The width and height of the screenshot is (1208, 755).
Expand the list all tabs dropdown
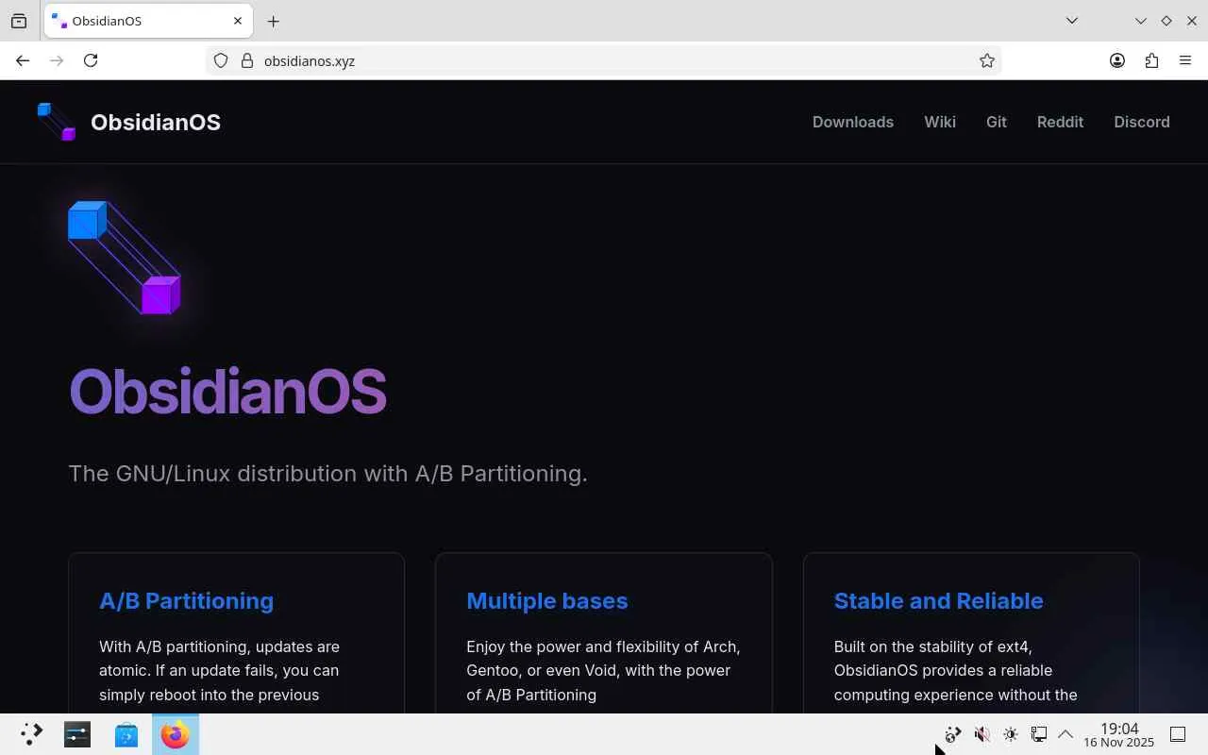click(1072, 21)
